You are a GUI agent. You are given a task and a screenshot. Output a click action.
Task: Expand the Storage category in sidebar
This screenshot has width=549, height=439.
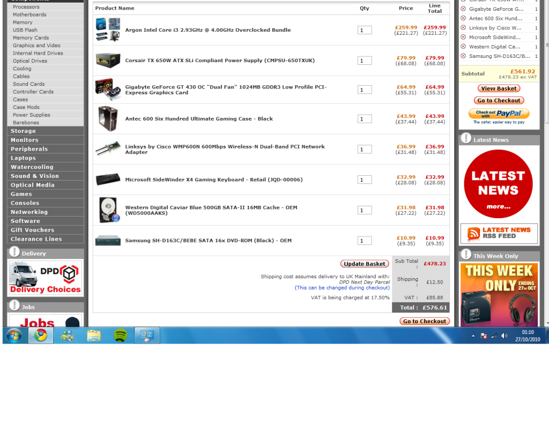pos(24,131)
